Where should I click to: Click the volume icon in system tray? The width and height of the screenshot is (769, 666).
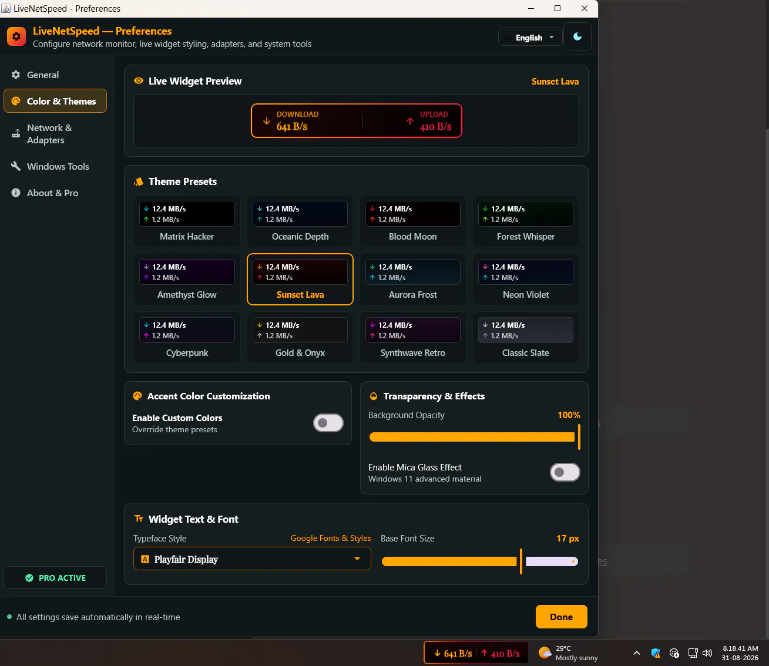coord(707,653)
